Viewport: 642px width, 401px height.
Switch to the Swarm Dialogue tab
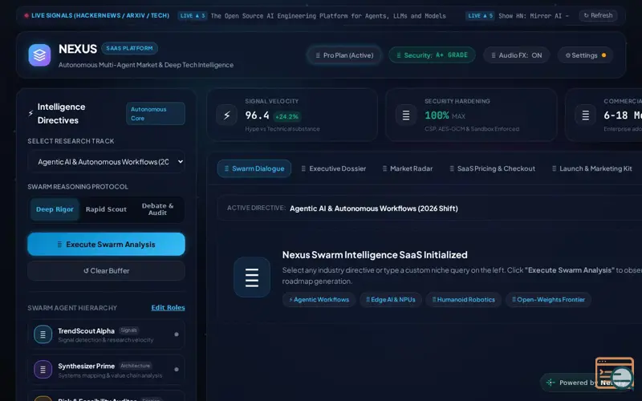(x=254, y=168)
